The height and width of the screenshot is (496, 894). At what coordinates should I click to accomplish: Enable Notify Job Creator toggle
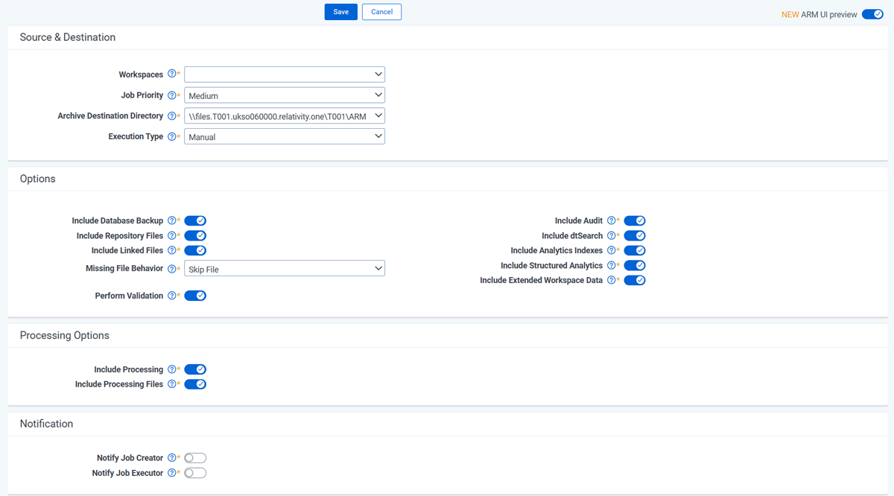(195, 458)
